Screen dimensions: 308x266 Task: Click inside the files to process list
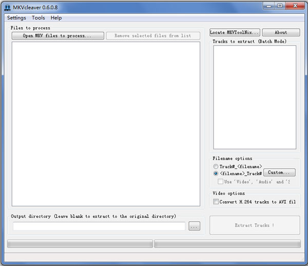106,124
